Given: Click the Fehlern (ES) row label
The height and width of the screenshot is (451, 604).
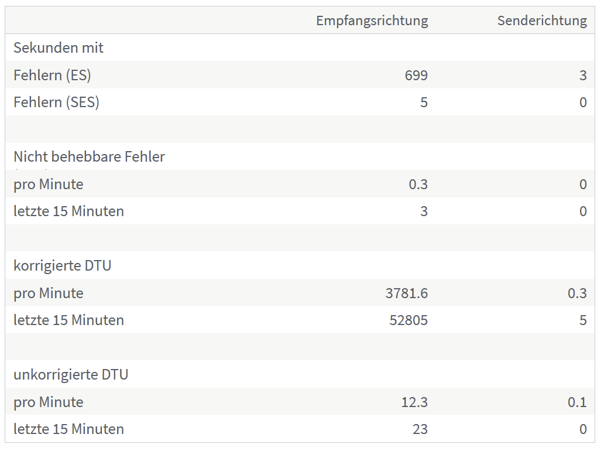Looking at the screenshot, I should point(52,75).
